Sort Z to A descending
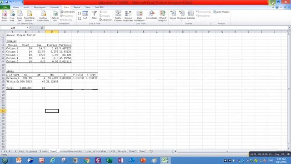The width and height of the screenshot is (291, 164). (x=80, y=18)
